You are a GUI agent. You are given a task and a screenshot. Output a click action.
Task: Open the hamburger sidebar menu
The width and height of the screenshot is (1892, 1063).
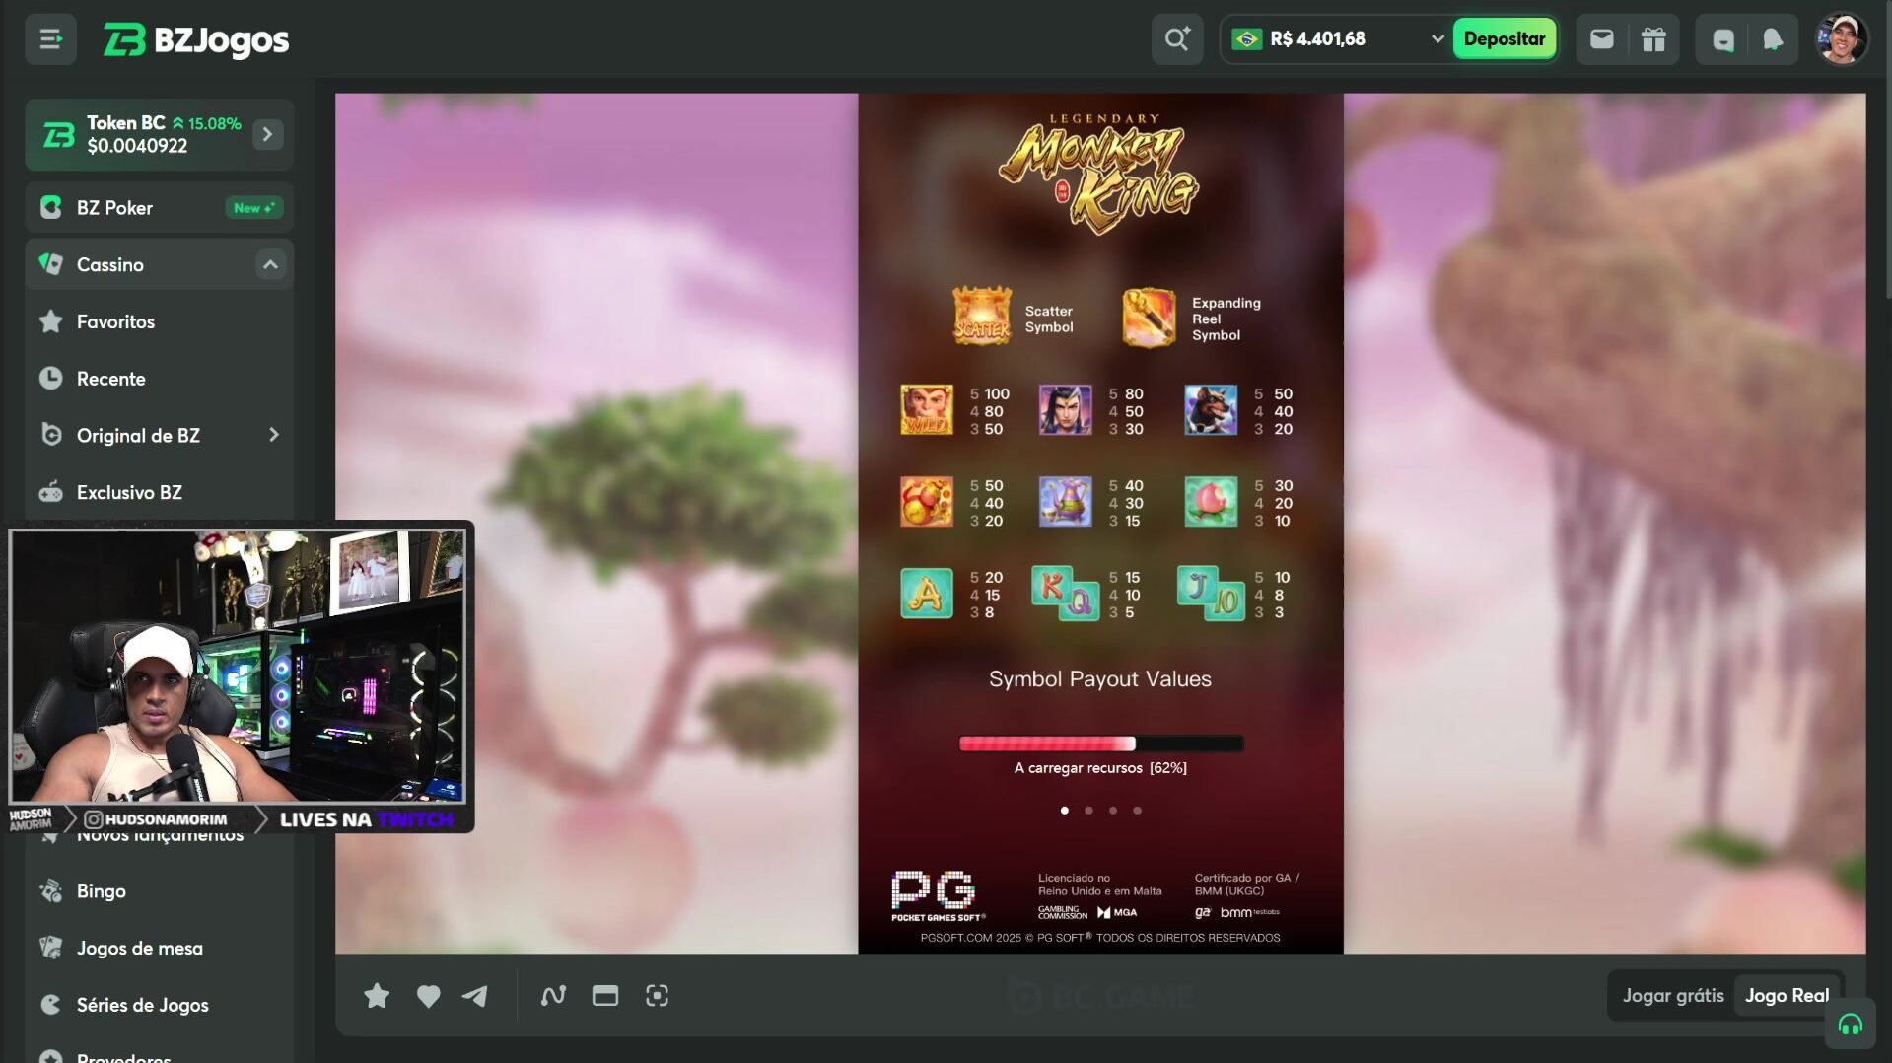click(50, 39)
